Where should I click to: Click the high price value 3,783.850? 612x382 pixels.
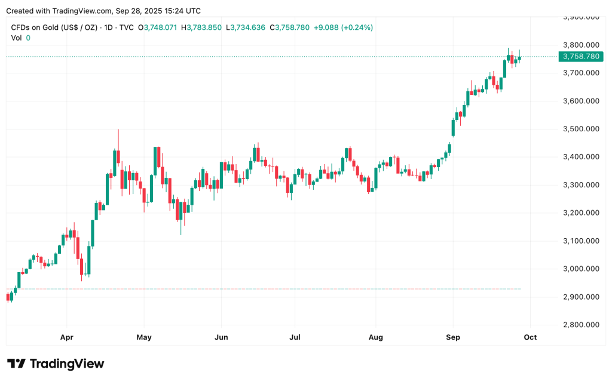(204, 27)
